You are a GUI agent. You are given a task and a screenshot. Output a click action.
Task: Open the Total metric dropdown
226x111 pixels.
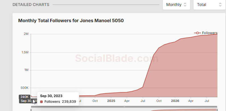pyautogui.click(x=209, y=5)
